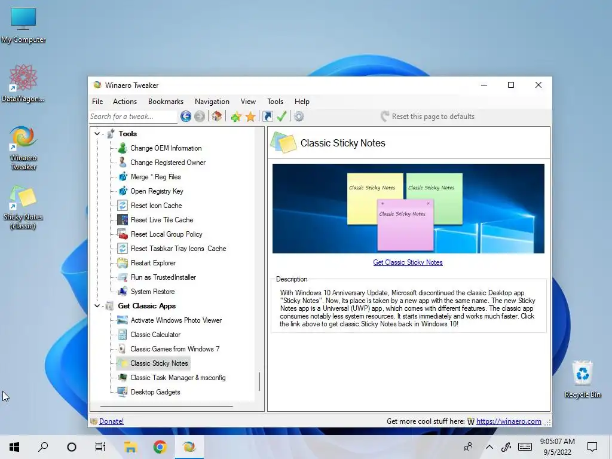Open the Sticky Notes (classic) desktop shortcut
The width and height of the screenshot is (612, 459).
point(23,207)
